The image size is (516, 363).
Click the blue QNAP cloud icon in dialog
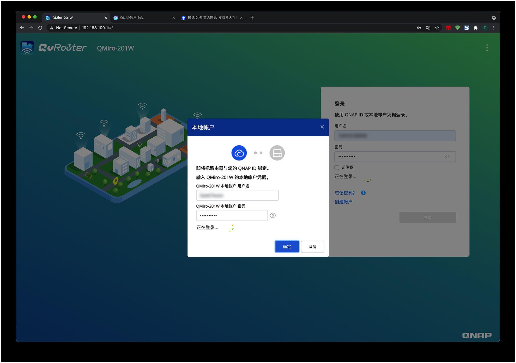pos(239,153)
